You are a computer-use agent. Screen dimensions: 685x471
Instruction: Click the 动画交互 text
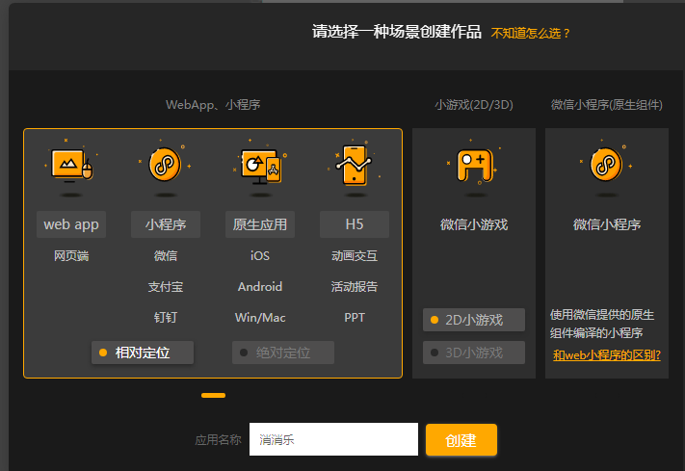click(355, 255)
